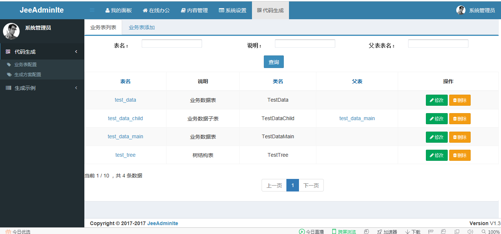The height and width of the screenshot is (234, 501).
Task: Open 下载 downloads in status bar
Action: click(x=413, y=232)
